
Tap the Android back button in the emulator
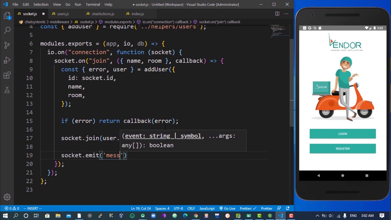click(319, 176)
